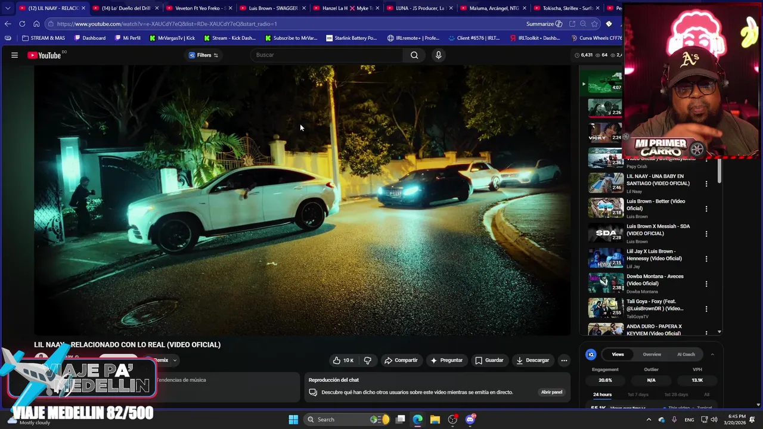Image resolution: width=763 pixels, height=429 pixels.
Task: Open taskbar volume control speaker icon
Action: (x=714, y=419)
